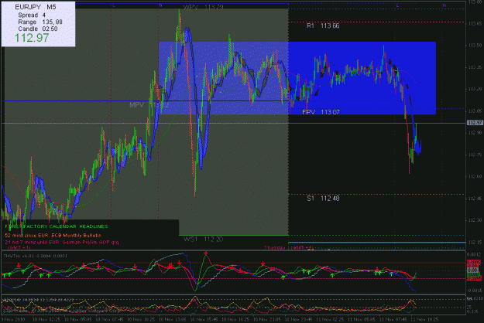Click the '11 Nov 05:05' time axis label

coord(362,319)
